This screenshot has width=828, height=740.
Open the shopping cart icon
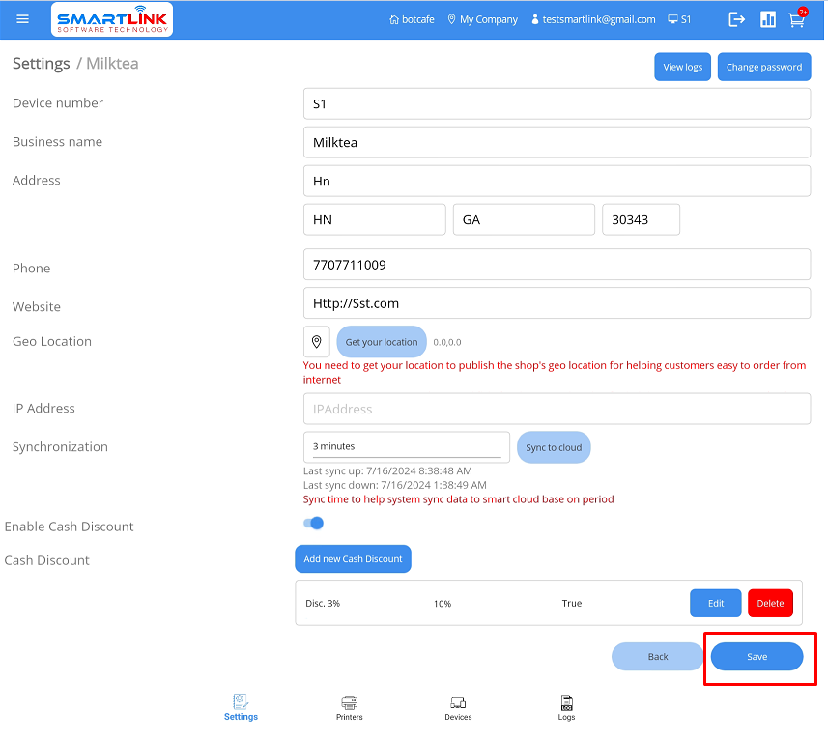tap(796, 19)
